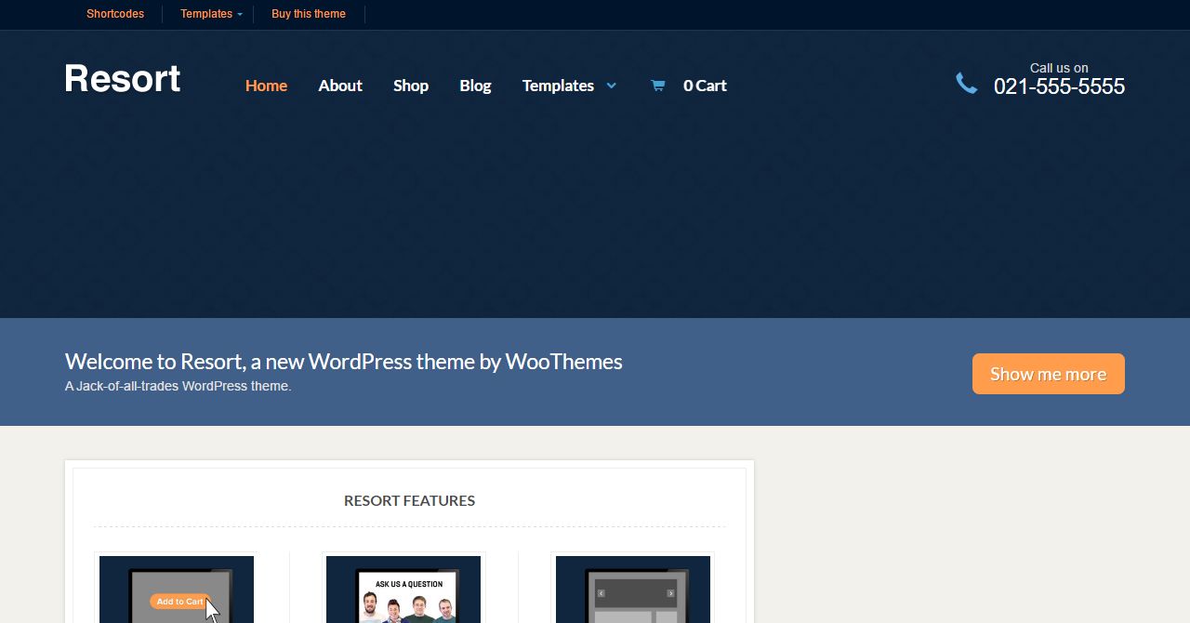Click phone number 021-555-5555
This screenshot has height=623, width=1190.
(x=1059, y=86)
